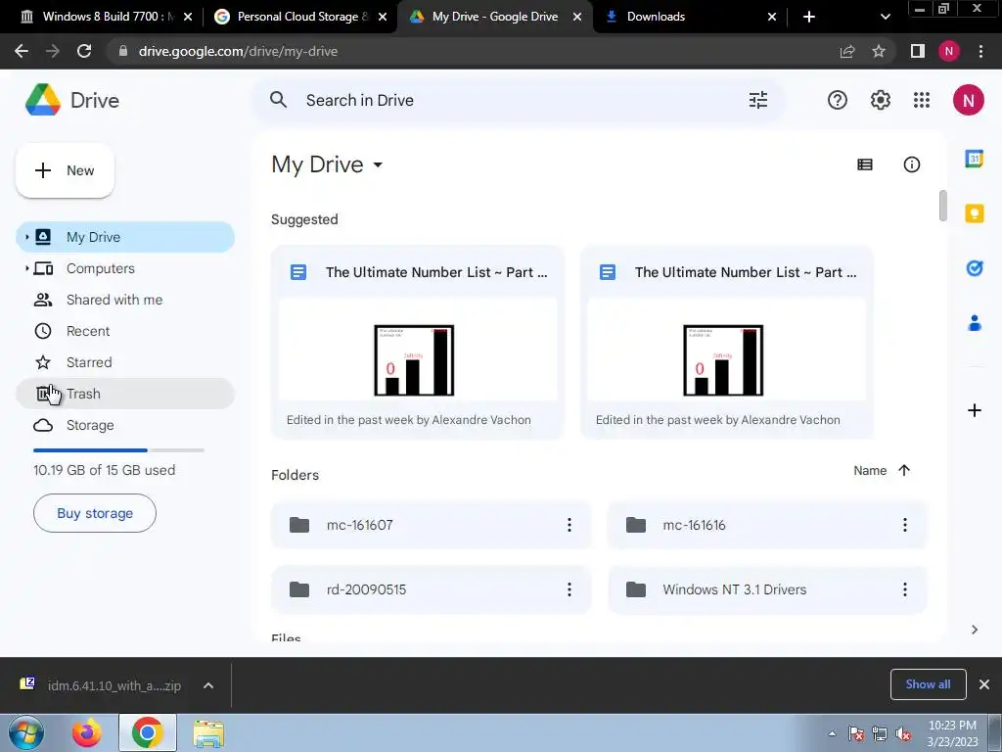Expand the My Drive tree arrow in sidebar

pyautogui.click(x=26, y=237)
